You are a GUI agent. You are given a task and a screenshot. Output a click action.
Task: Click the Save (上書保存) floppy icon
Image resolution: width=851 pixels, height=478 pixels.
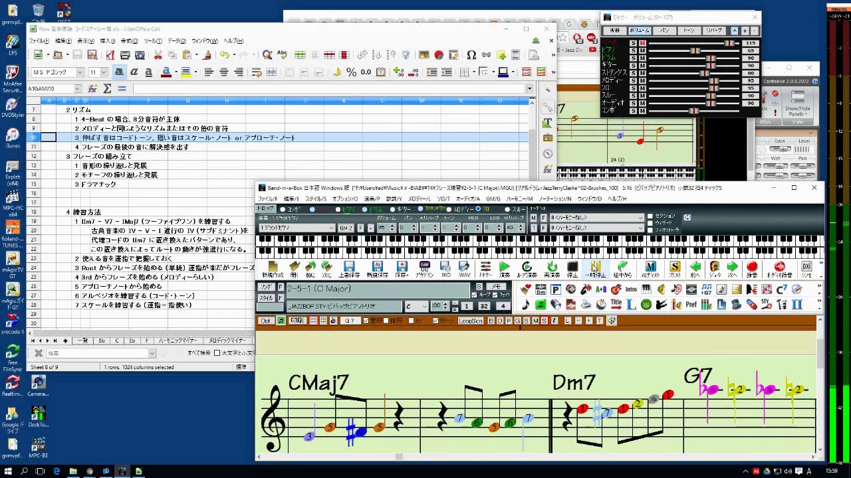coord(349,269)
